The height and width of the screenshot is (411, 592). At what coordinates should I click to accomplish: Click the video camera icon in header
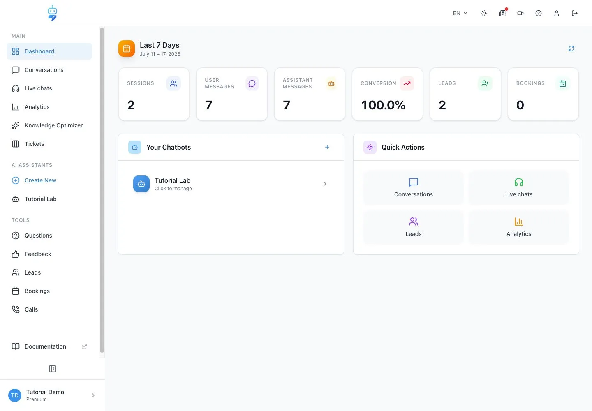point(520,13)
